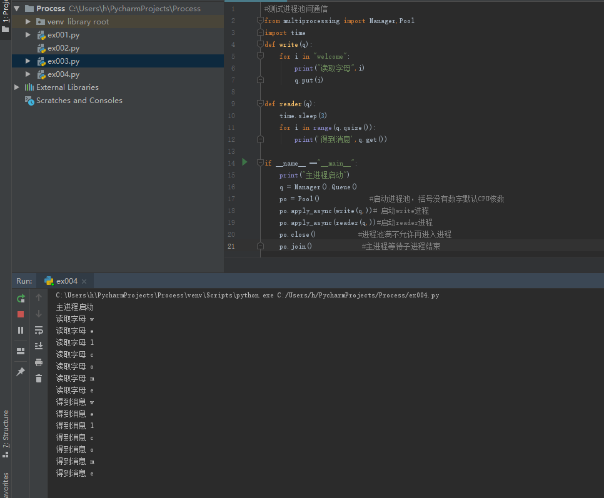Select the ex004 run tab
Image resolution: width=604 pixels, height=498 pixels.
click(x=65, y=281)
